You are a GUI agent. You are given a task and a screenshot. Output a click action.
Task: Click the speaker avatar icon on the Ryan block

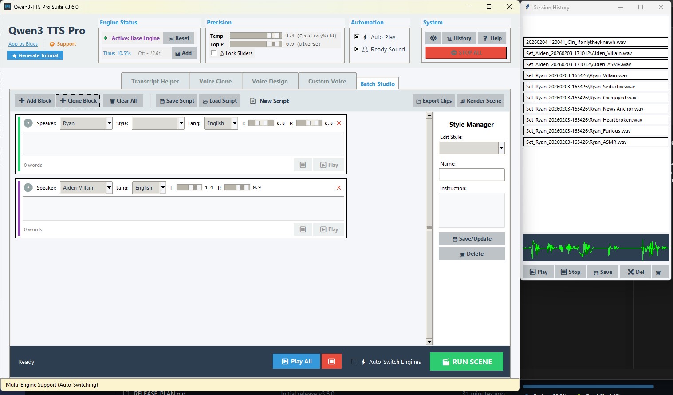pos(28,123)
